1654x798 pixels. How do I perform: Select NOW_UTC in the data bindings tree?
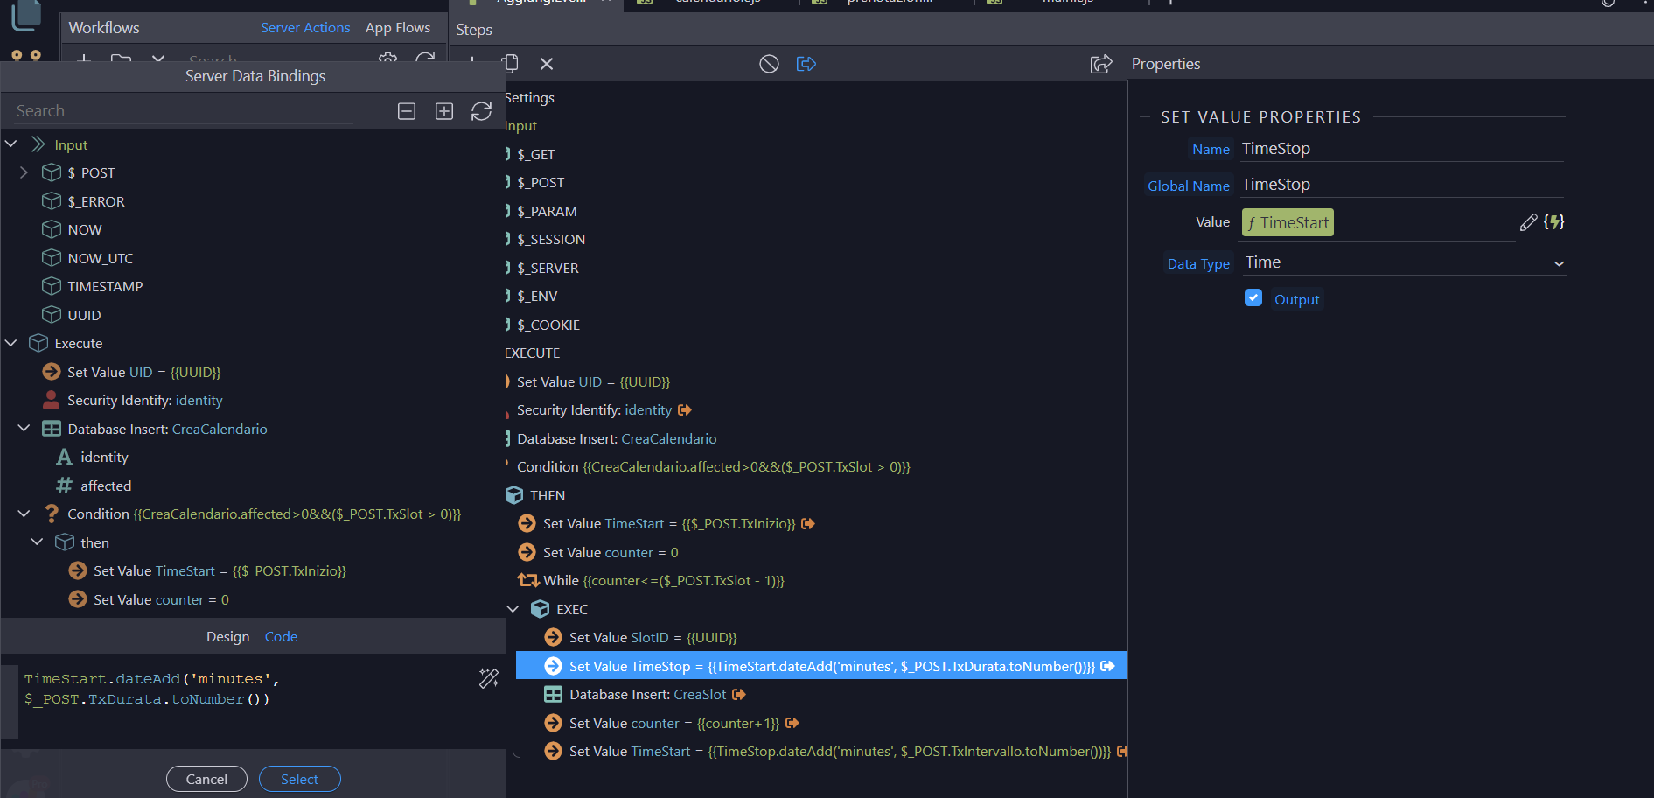100,258
